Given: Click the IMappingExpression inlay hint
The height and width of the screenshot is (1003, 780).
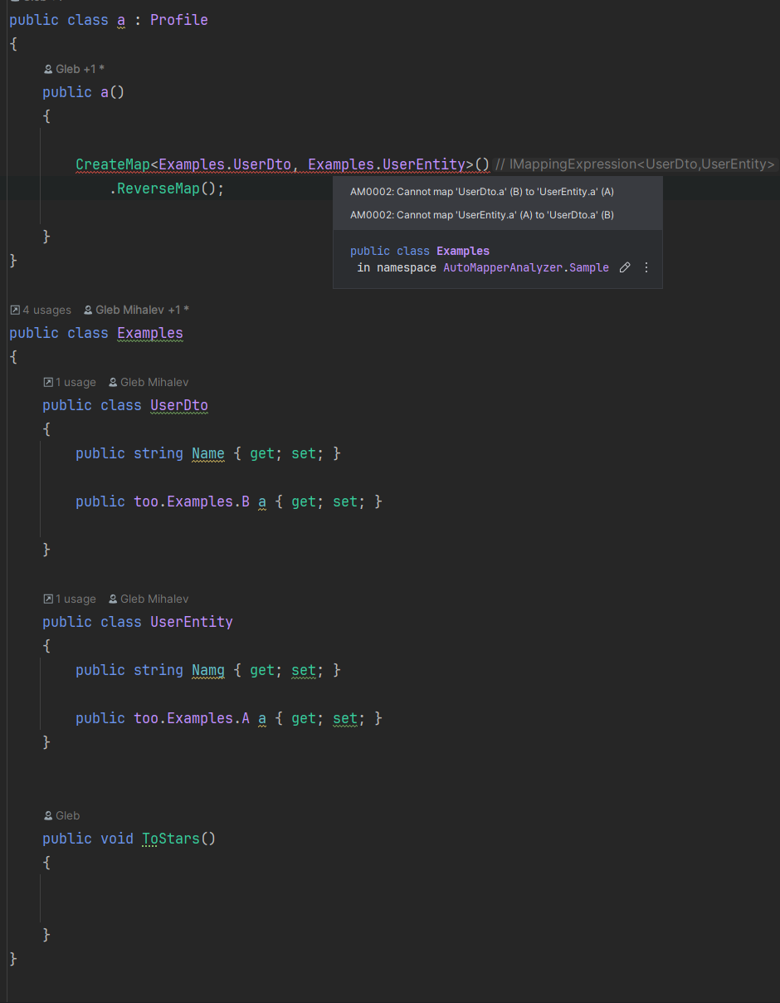Looking at the screenshot, I should [x=633, y=164].
